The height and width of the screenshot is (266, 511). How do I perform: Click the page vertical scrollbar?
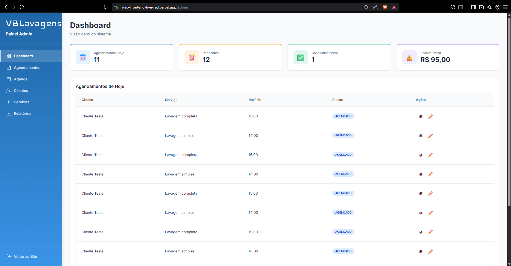(x=509, y=112)
